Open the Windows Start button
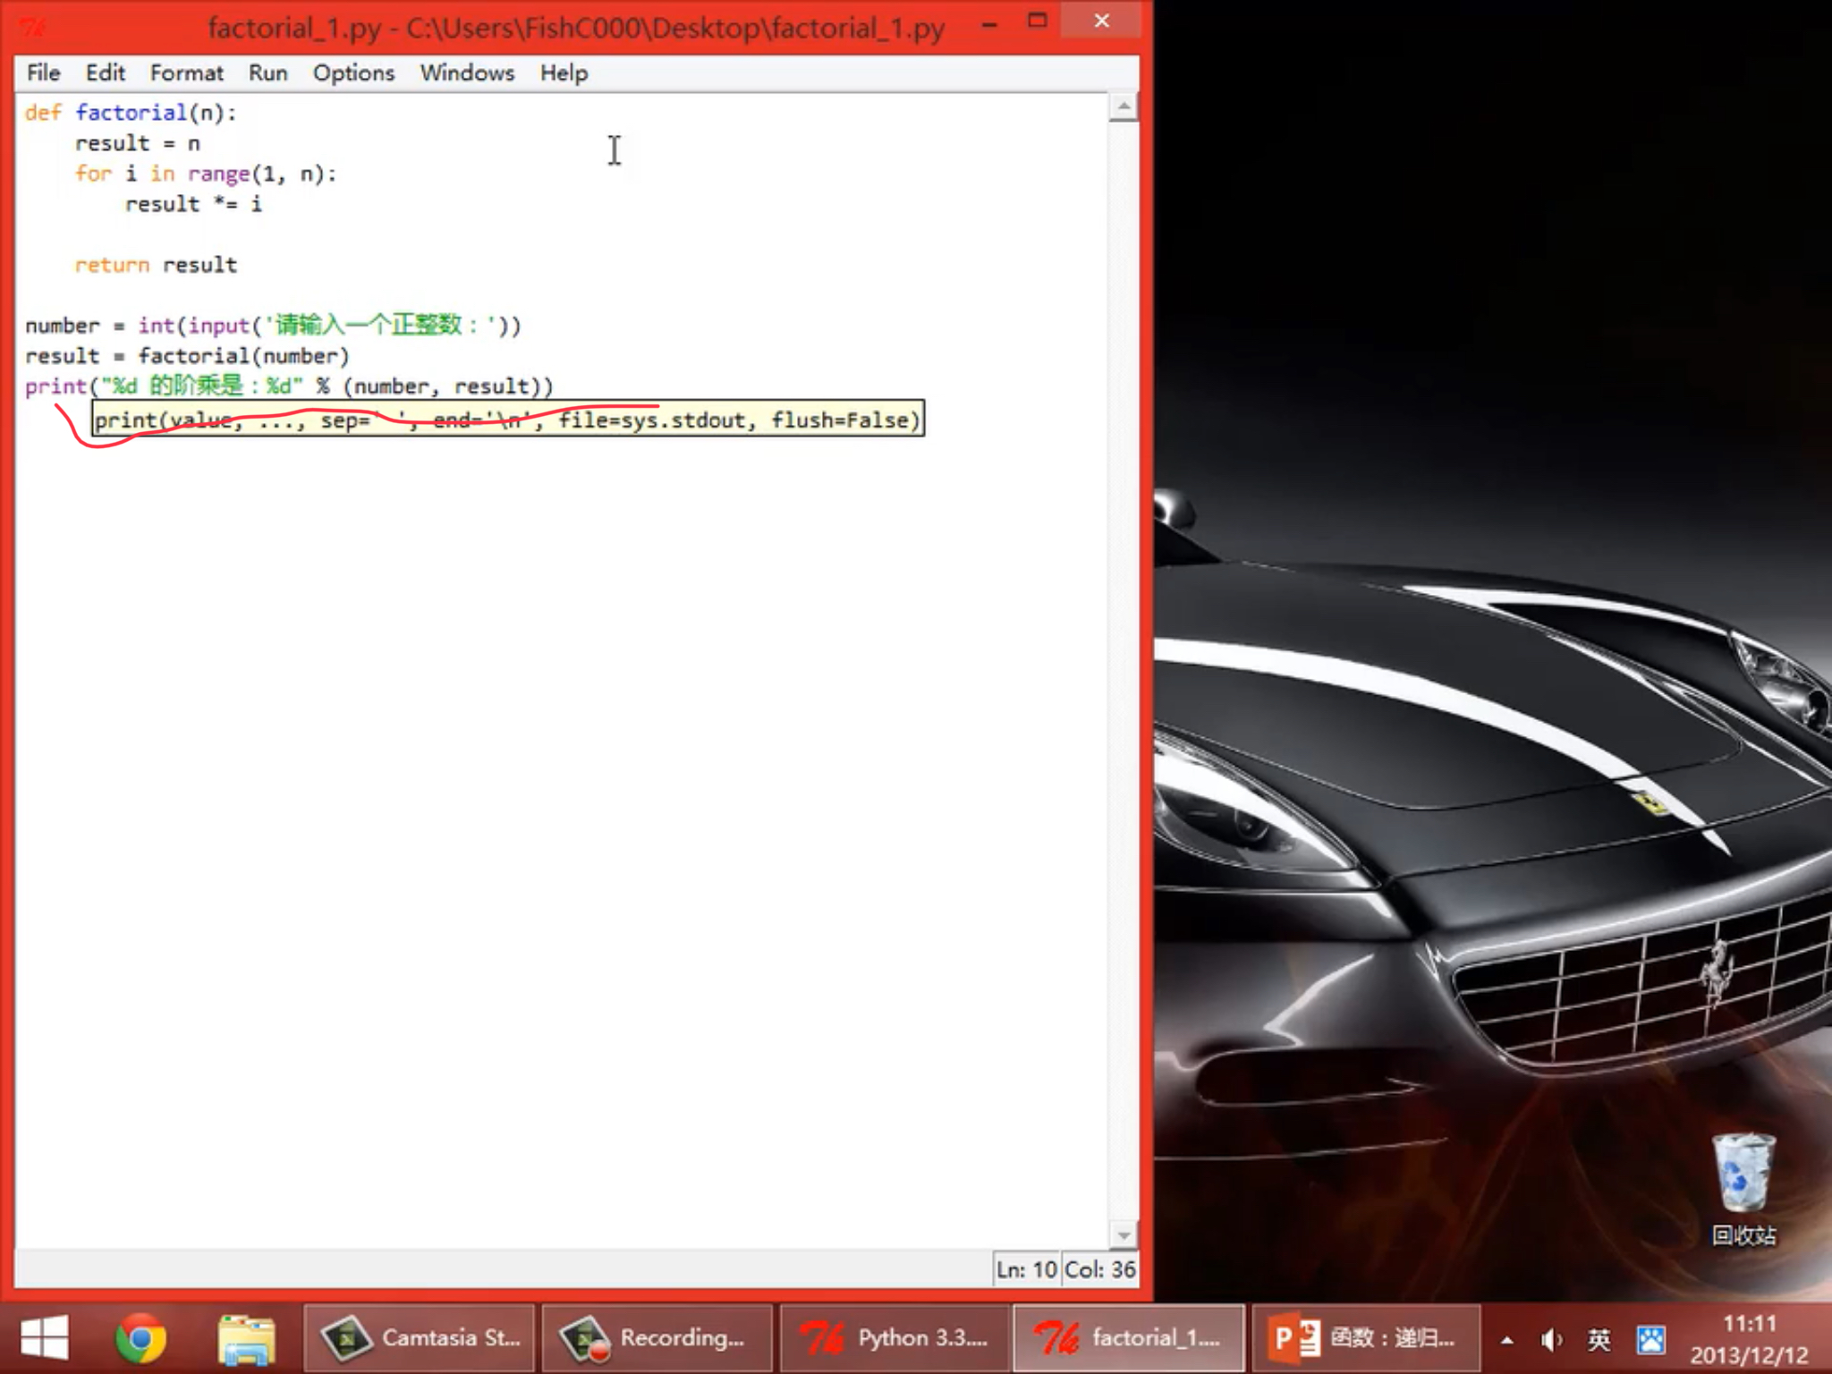1832x1374 pixels. click(44, 1339)
